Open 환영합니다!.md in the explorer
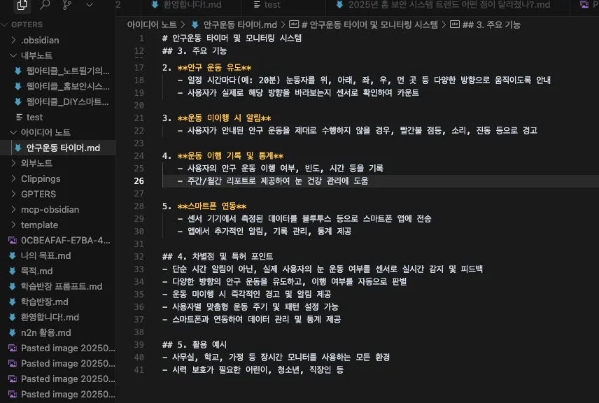 point(50,317)
